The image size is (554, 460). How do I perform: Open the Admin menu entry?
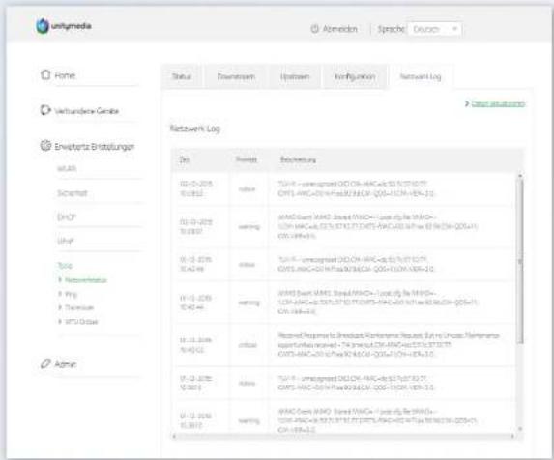tap(66, 364)
